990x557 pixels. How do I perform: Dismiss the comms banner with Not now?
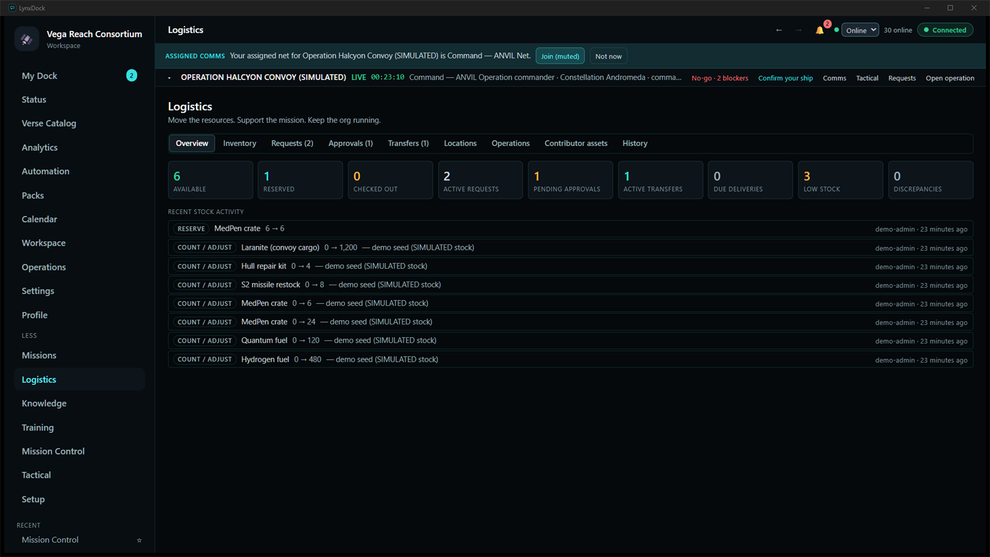click(x=608, y=56)
